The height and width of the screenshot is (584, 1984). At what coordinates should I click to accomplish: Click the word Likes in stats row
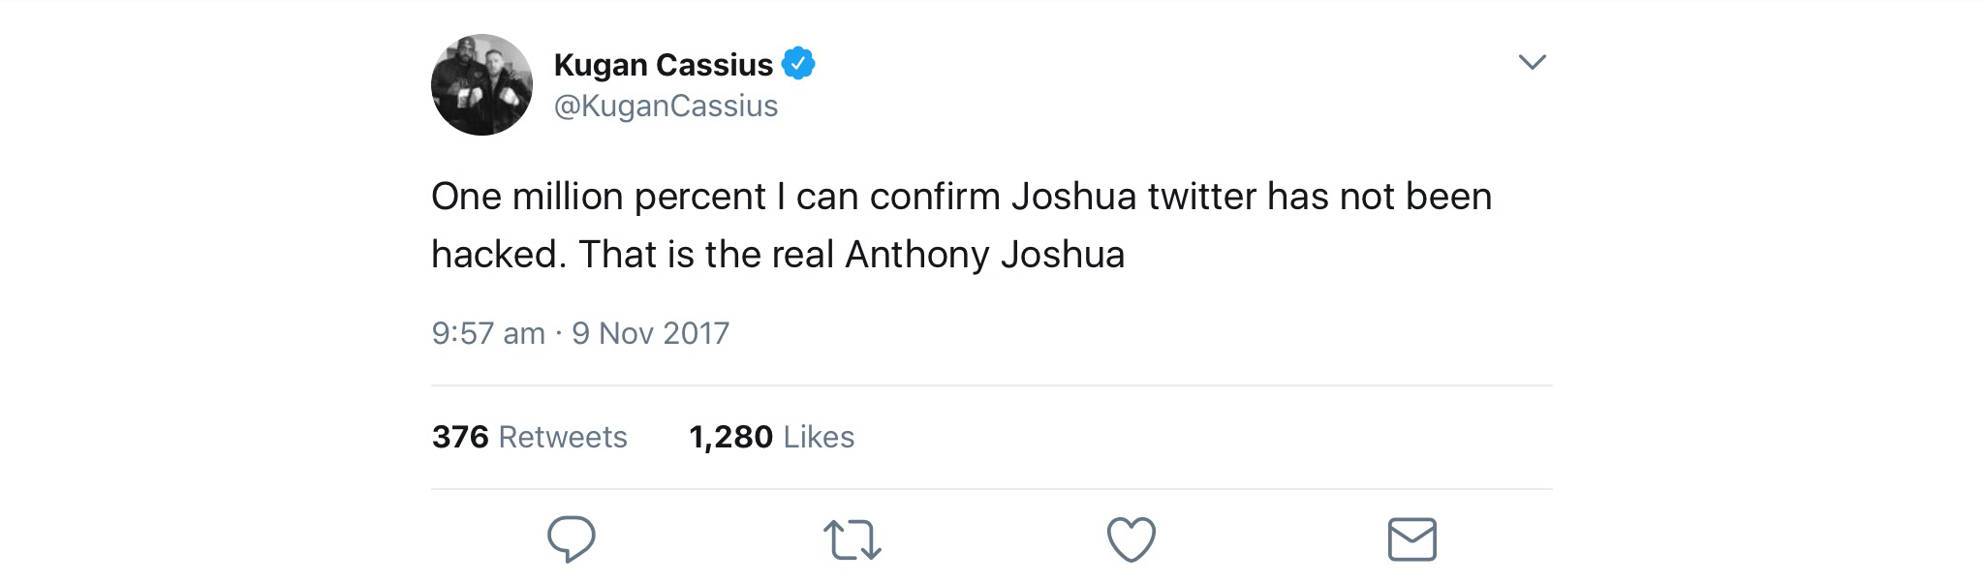click(819, 437)
